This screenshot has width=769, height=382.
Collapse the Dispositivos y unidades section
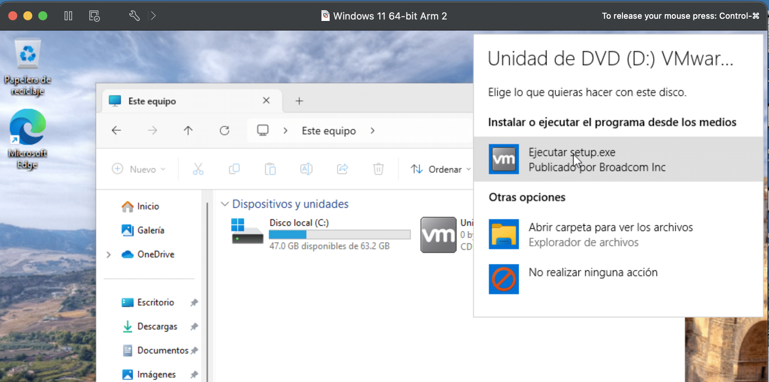[224, 204]
